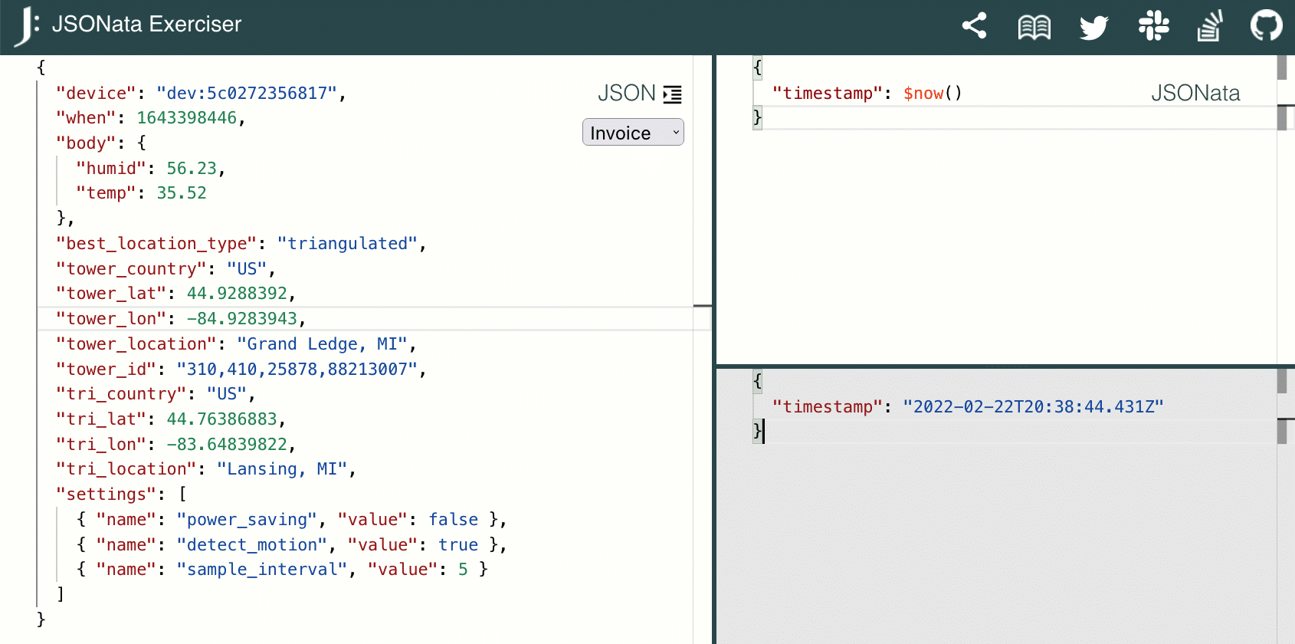
Task: Click the "detect_motion" setting name
Action: pos(252,545)
